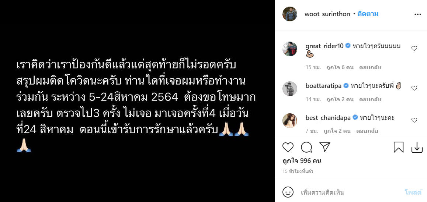
Task: Open the comment speech bubble icon
Action: pos(306,147)
